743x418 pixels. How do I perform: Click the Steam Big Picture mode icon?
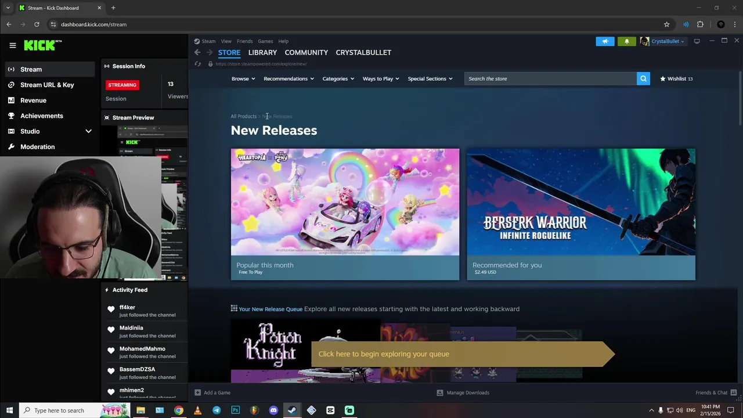[x=697, y=41]
